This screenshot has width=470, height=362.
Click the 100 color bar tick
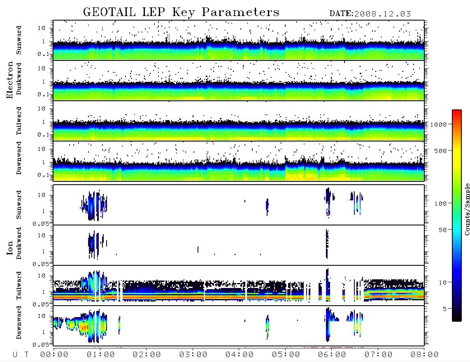pos(441,204)
